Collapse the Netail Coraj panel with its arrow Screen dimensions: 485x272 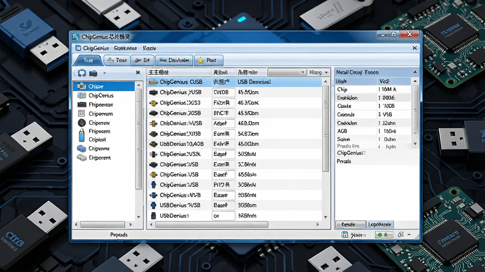[415, 72]
